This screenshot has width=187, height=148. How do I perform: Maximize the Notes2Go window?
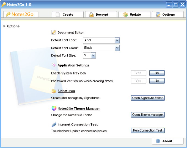point(176,5)
